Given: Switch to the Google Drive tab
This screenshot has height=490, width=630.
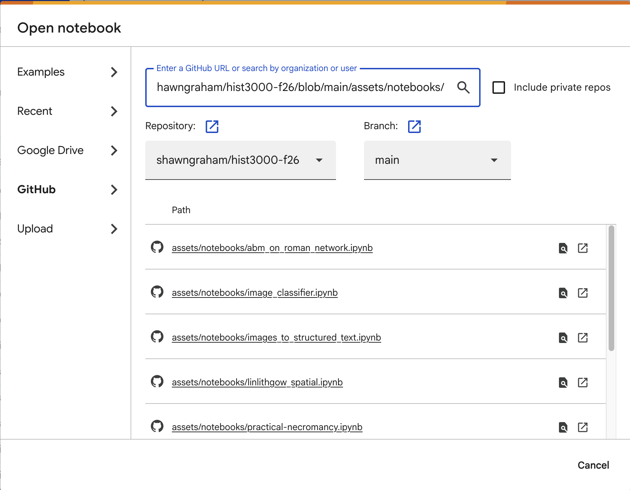Looking at the screenshot, I should [65, 150].
